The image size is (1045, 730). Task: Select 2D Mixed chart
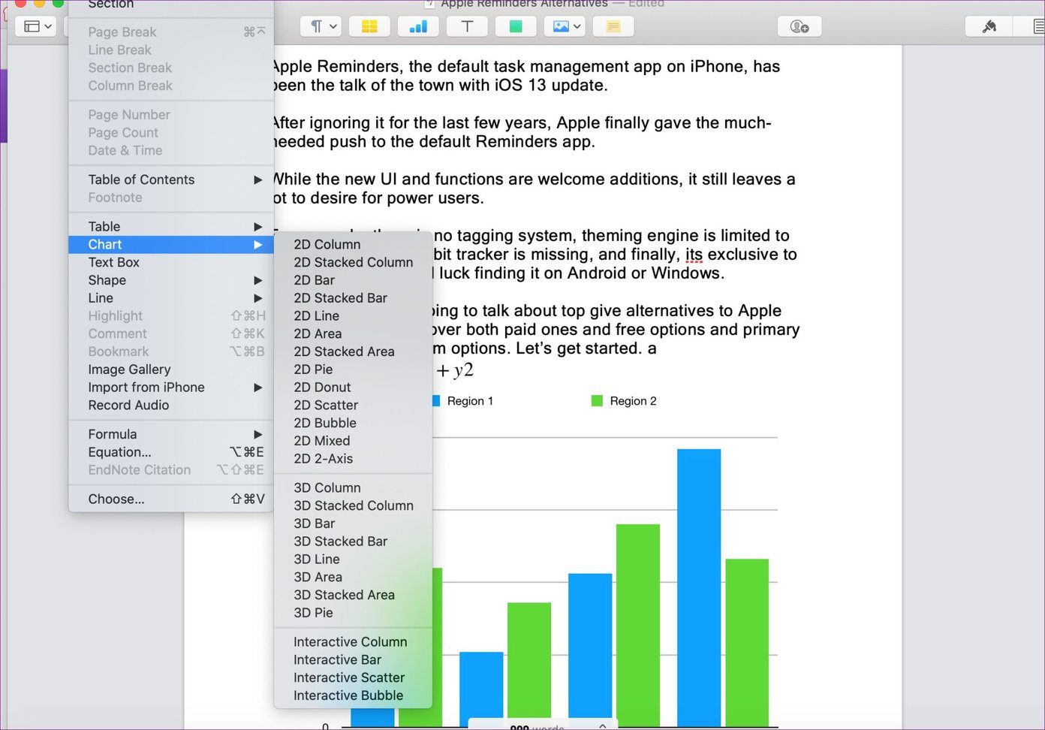pos(353,441)
